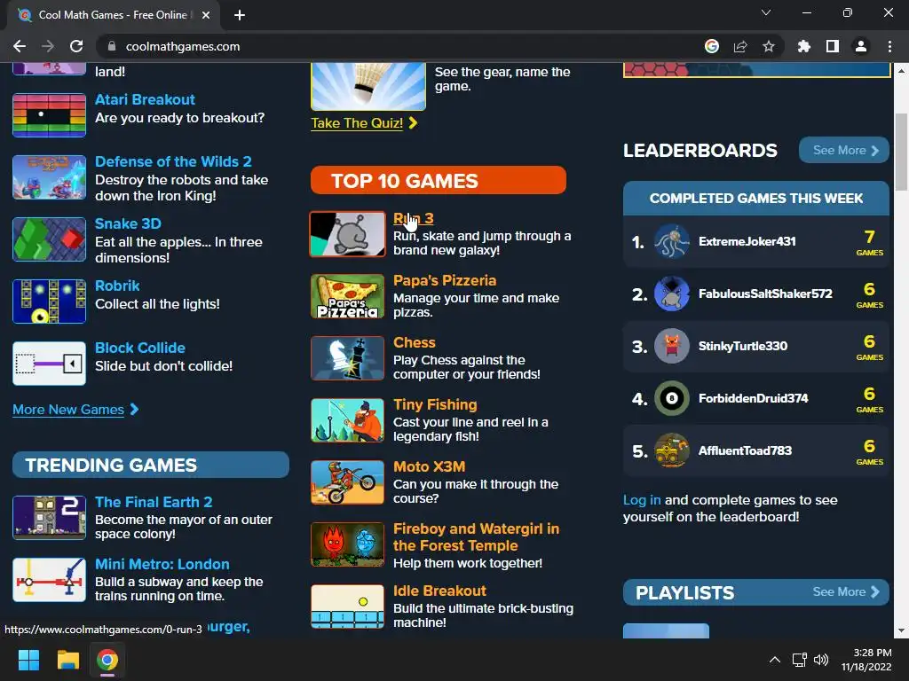Open Snake 3D game thumbnail
Screen dimensions: 909x681
pyautogui.click(x=50, y=239)
